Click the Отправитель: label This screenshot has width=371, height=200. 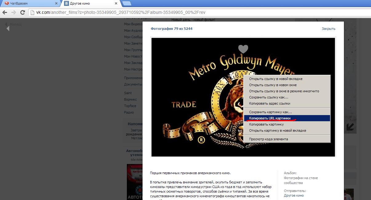[295, 191]
